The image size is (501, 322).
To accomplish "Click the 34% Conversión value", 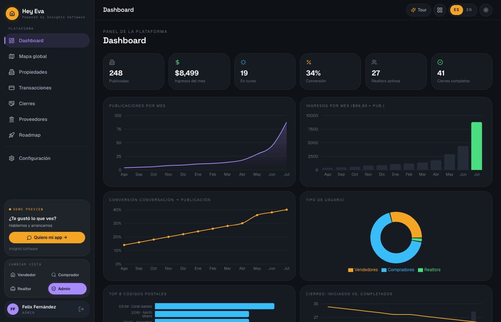I will [313, 73].
